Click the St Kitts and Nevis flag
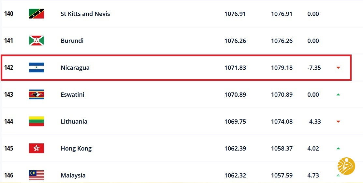Screen dimensions: 363x183 36,14
